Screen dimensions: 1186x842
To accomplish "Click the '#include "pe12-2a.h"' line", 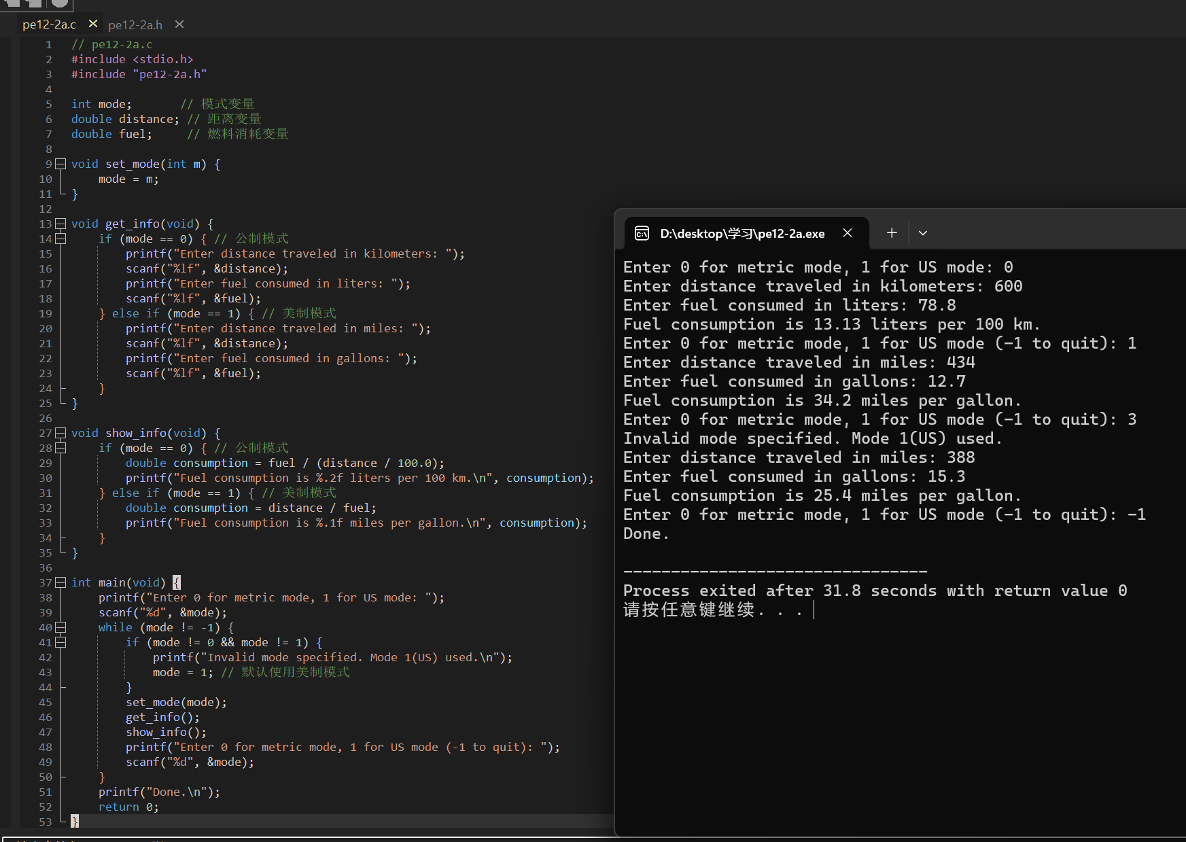I will pos(139,74).
